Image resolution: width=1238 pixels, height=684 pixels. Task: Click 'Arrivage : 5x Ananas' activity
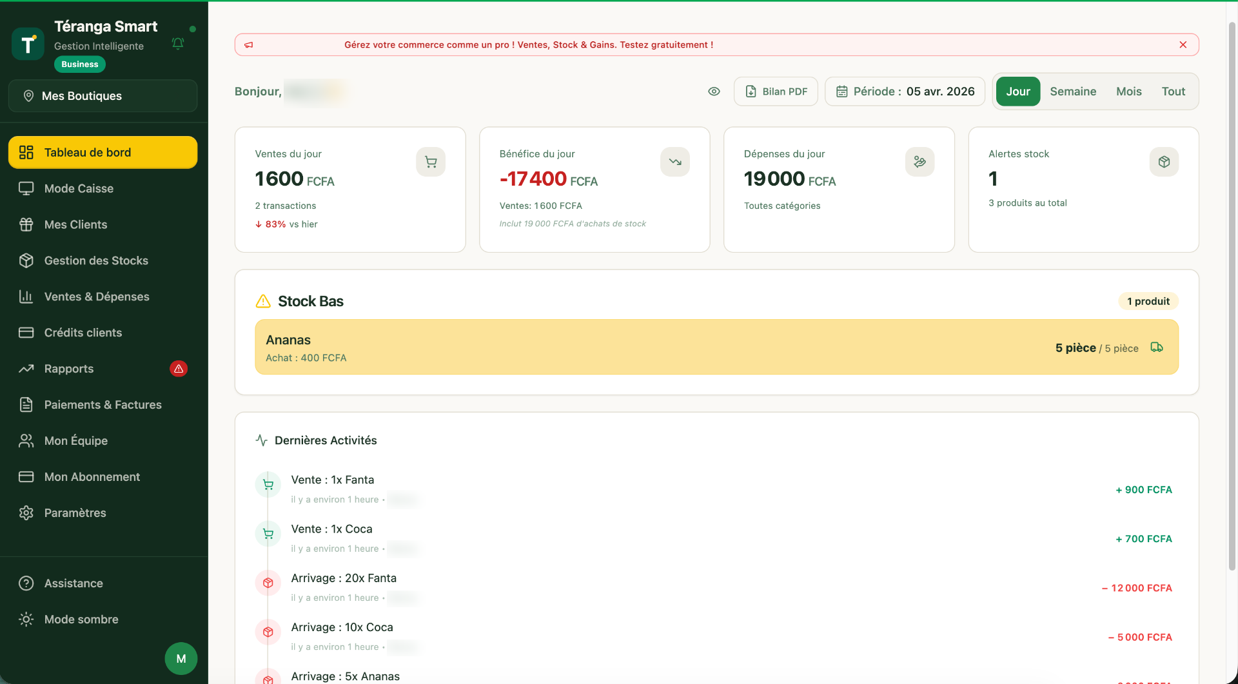click(345, 676)
